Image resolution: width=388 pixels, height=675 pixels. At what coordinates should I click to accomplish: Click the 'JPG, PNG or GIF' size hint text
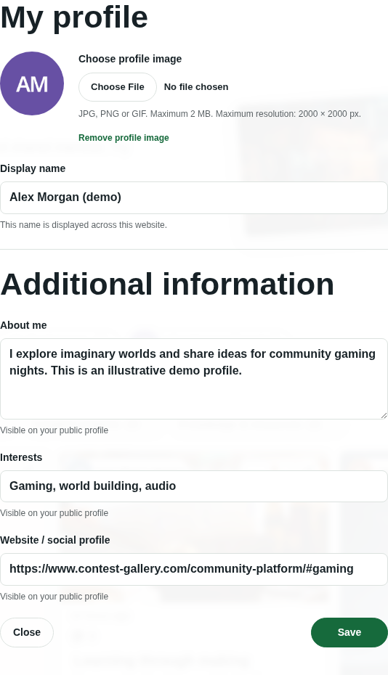219,114
